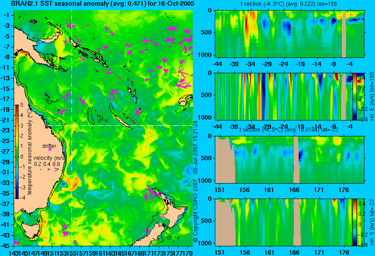Click the 't section' lat=-22 plot title

(x=289, y=130)
